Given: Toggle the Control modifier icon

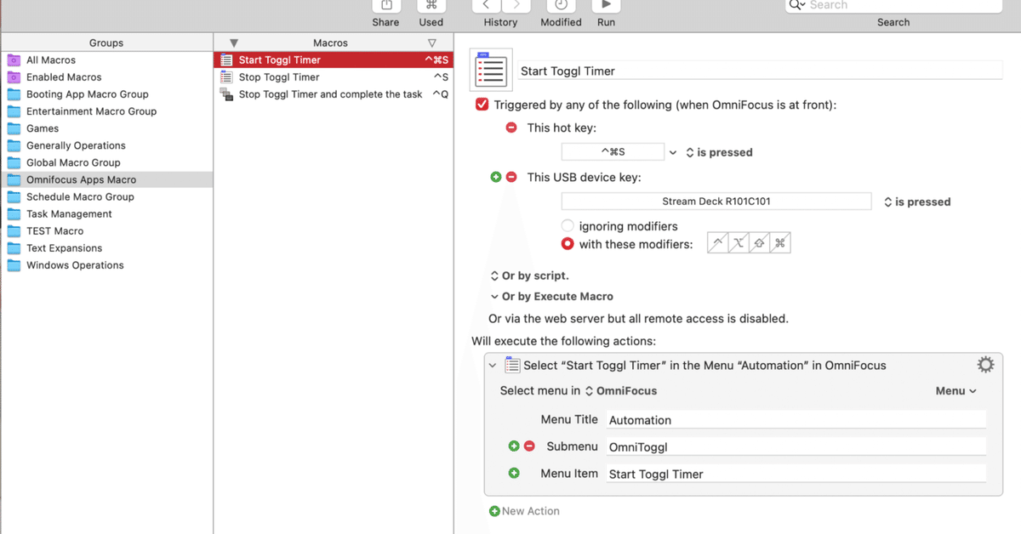Looking at the screenshot, I should (x=718, y=243).
